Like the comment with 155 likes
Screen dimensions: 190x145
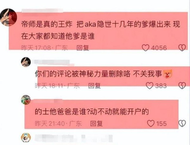pos(151,123)
